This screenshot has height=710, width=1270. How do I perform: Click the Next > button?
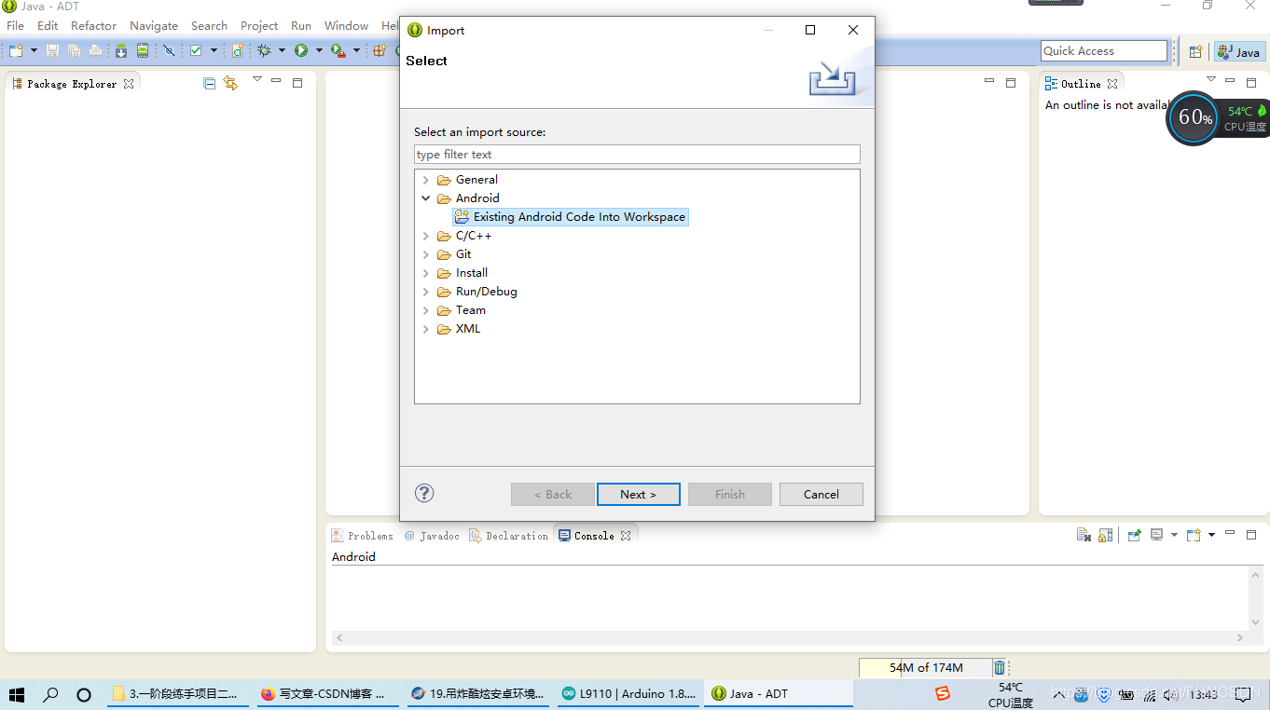pos(639,494)
